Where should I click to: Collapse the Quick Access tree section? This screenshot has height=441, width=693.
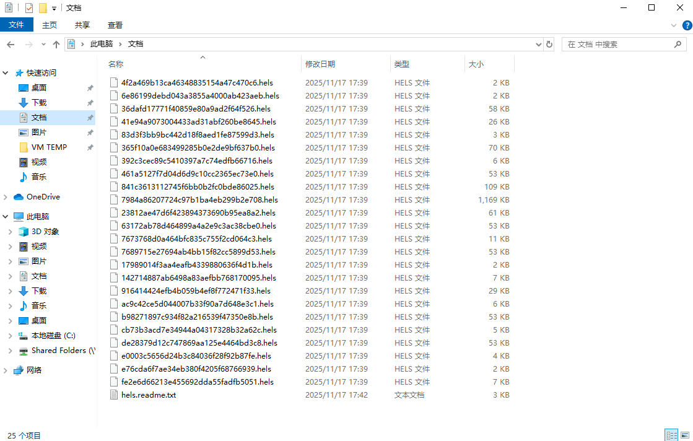(x=6, y=73)
